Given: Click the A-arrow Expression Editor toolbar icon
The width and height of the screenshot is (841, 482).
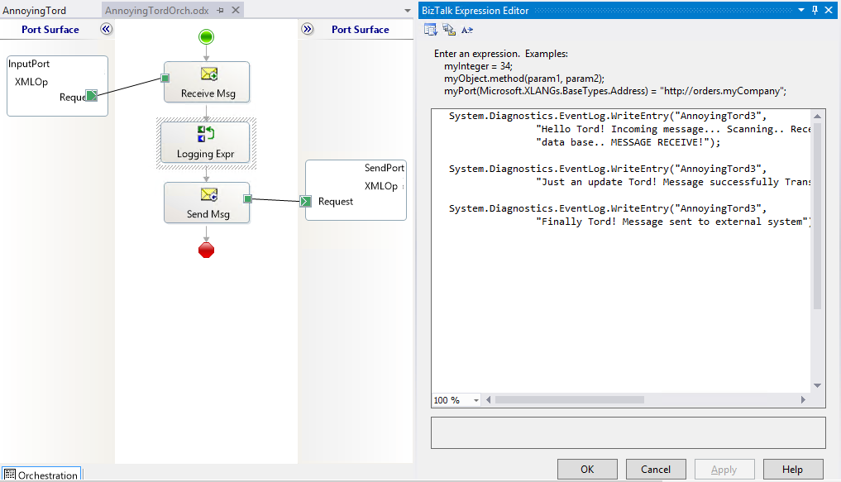Looking at the screenshot, I should click(x=467, y=30).
